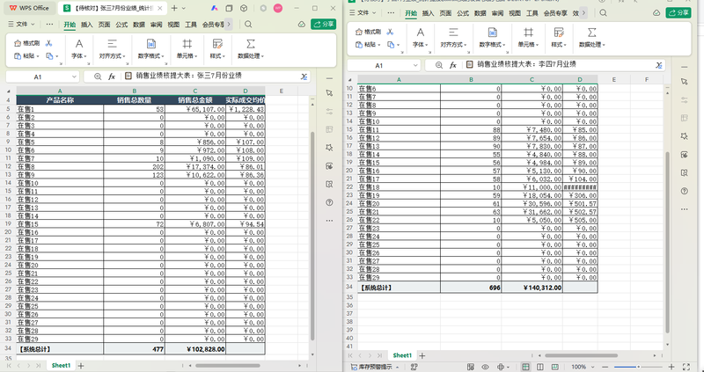The image size is (704, 372).
Task: Click zoom slider handle in right status bar
Action: coord(639,367)
